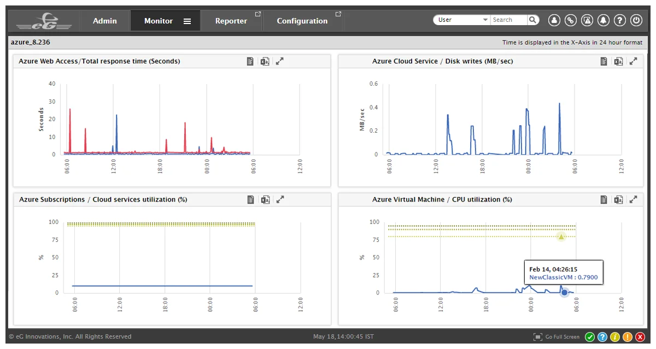This screenshot has height=349, width=656.
Task: Click the magnifier search icon
Action: [x=533, y=20]
